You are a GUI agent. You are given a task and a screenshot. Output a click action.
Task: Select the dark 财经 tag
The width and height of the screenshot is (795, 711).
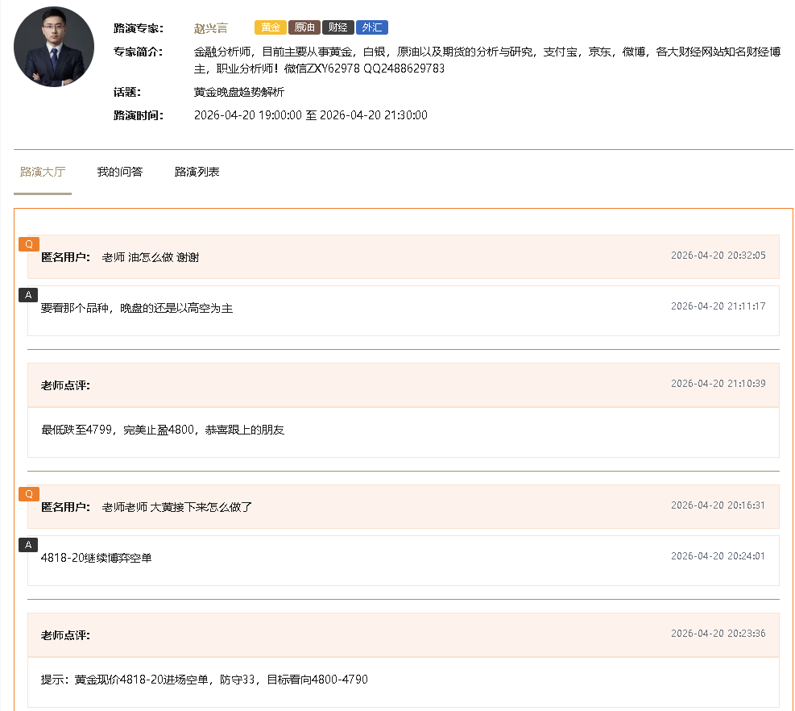[337, 27]
